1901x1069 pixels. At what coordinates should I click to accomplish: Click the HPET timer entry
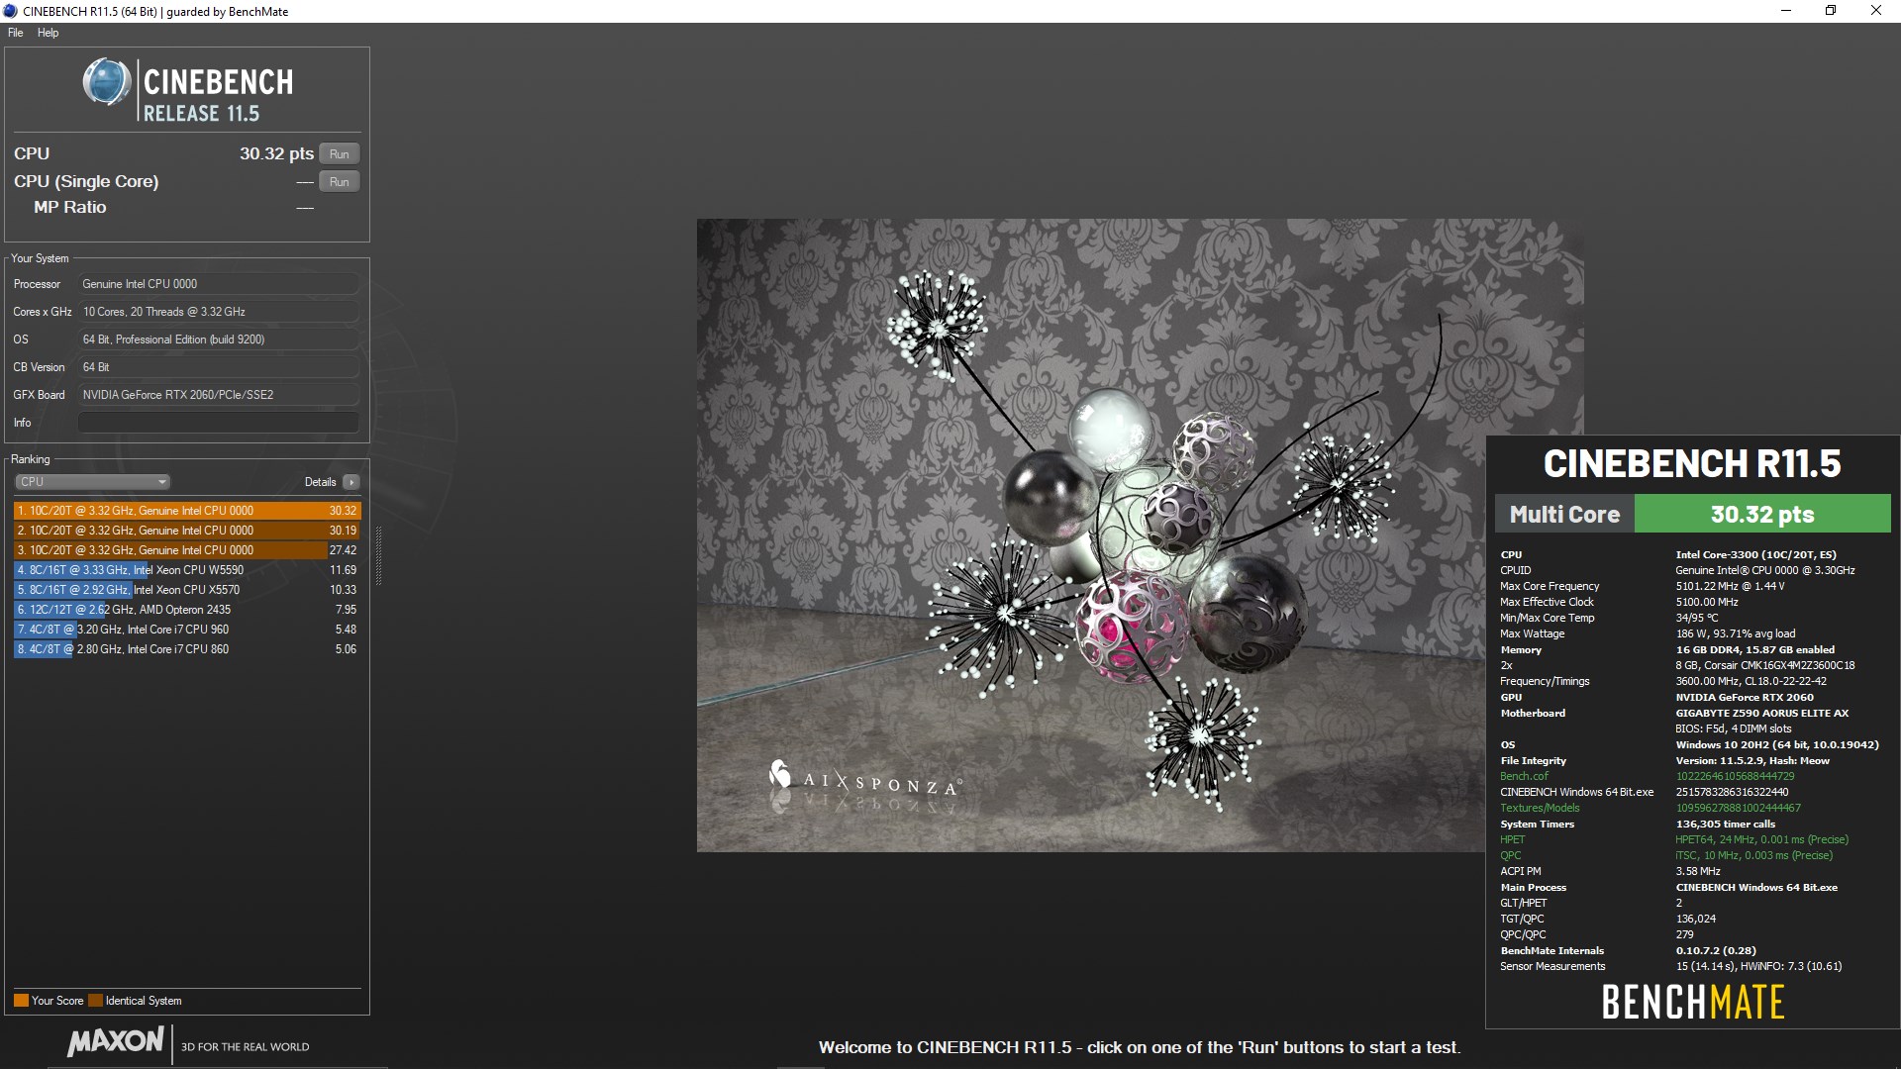coord(1512,840)
